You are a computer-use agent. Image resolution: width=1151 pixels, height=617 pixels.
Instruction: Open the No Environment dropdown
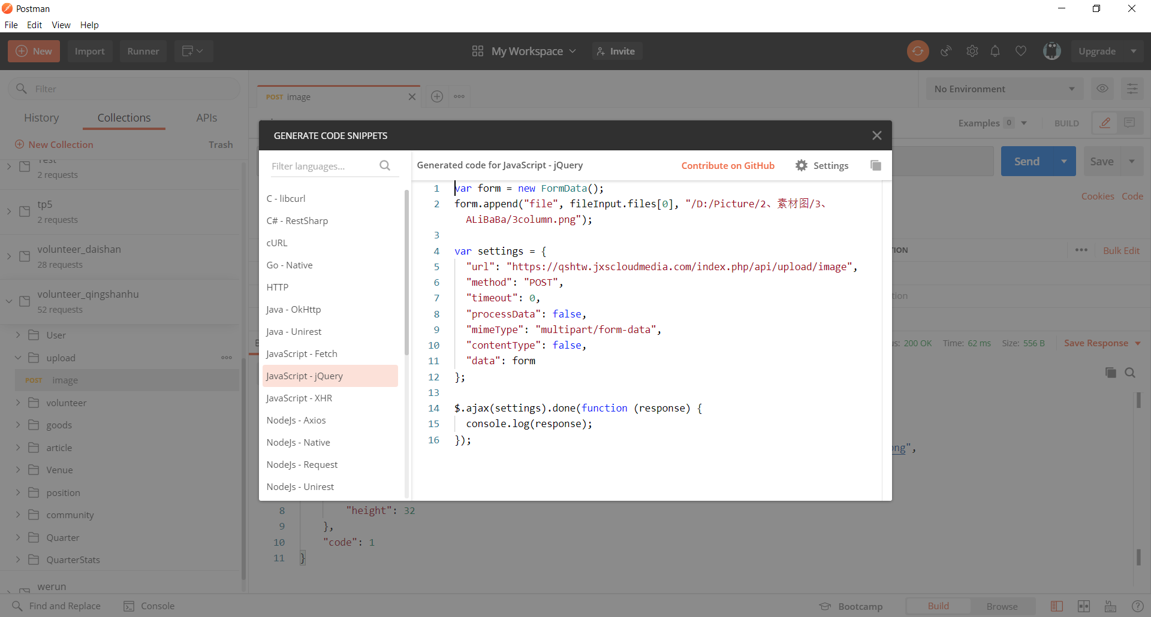tap(1004, 89)
